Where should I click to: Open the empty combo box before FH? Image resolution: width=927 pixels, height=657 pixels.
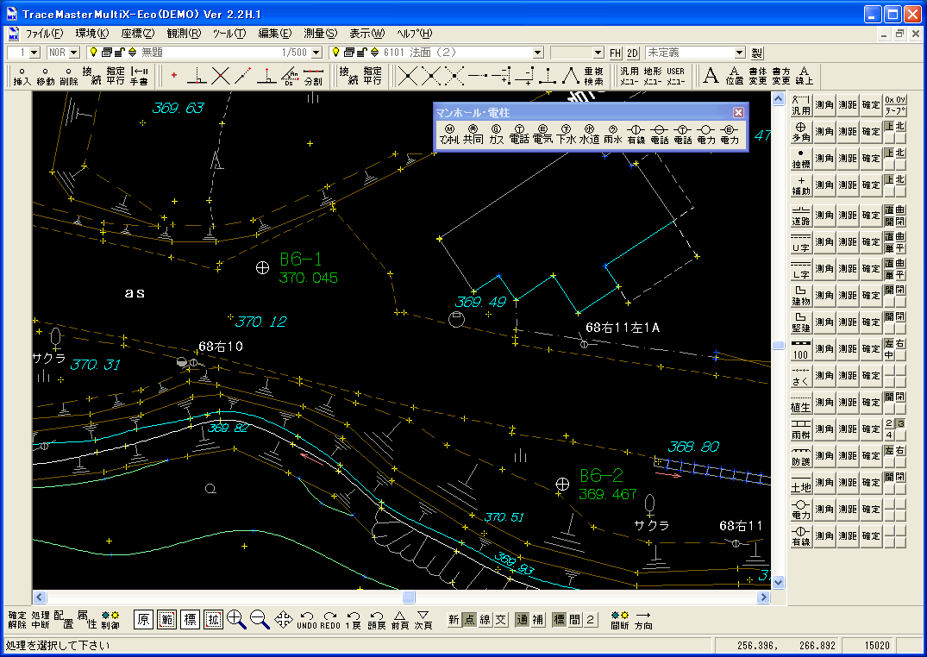pos(598,53)
